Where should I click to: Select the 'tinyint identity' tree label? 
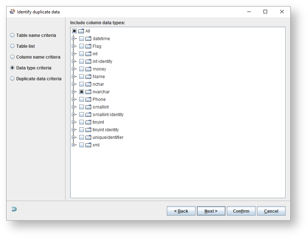coord(106,129)
